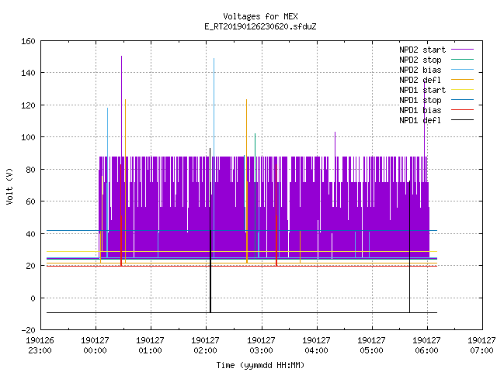The height and width of the screenshot is (372, 497).
Task: Click the y-axis value -20
Action: pyautogui.click(x=28, y=330)
